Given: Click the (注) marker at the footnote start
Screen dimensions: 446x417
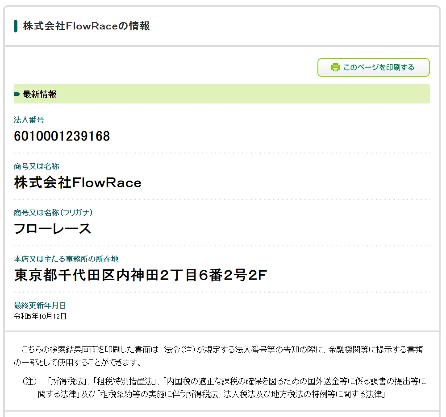Looking at the screenshot, I should click(x=29, y=381).
